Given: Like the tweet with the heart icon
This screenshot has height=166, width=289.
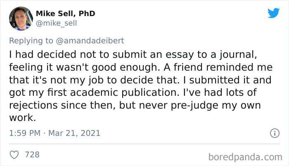Looking at the screenshot, I should (15, 154).
